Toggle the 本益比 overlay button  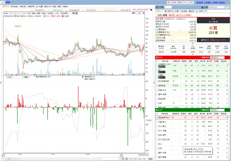tap(44, 13)
